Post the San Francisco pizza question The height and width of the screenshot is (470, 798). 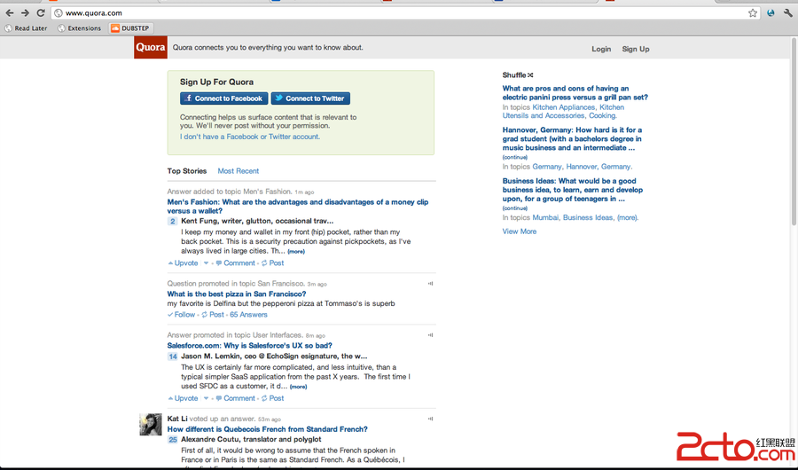click(213, 315)
